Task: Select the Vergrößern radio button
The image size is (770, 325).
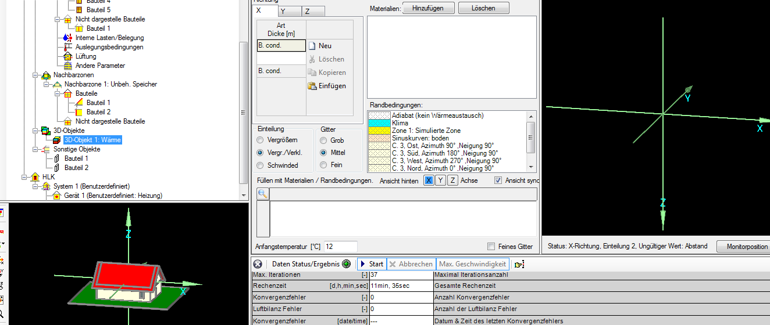Action: (x=260, y=140)
